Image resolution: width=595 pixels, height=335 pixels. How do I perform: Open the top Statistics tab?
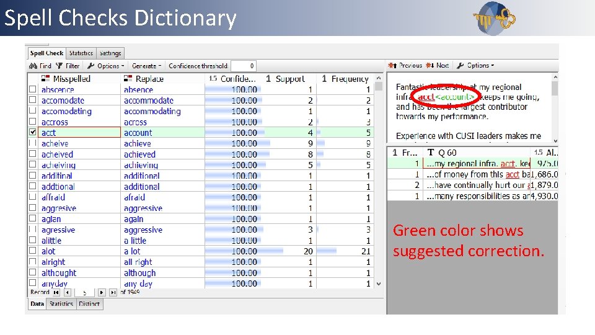tap(81, 53)
